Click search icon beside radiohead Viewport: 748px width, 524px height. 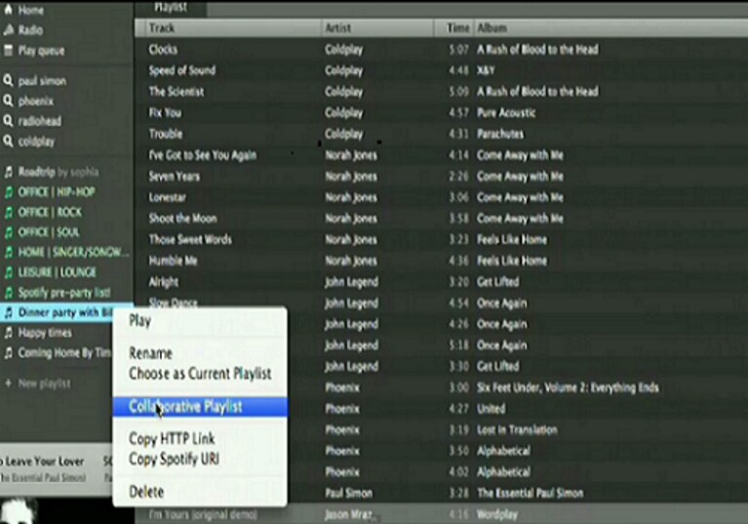click(x=8, y=121)
